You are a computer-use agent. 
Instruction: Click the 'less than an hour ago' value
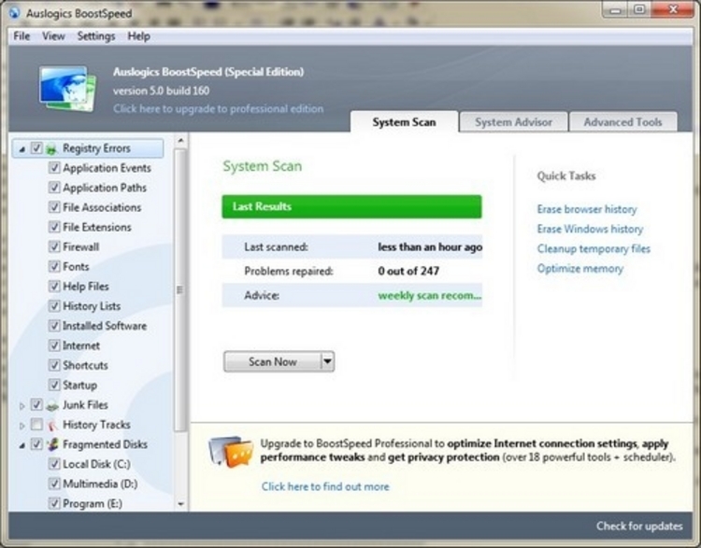point(430,246)
